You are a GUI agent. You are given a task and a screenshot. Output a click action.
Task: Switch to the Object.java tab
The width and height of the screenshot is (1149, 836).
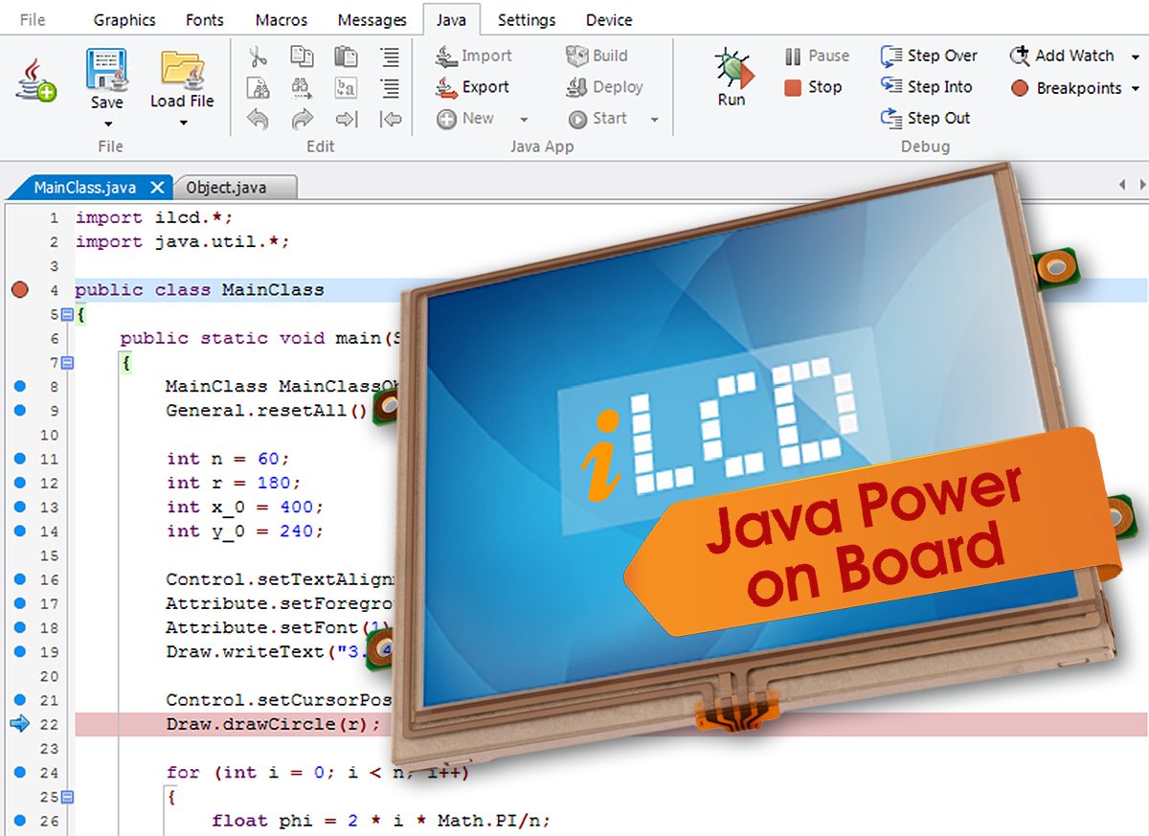click(x=226, y=187)
